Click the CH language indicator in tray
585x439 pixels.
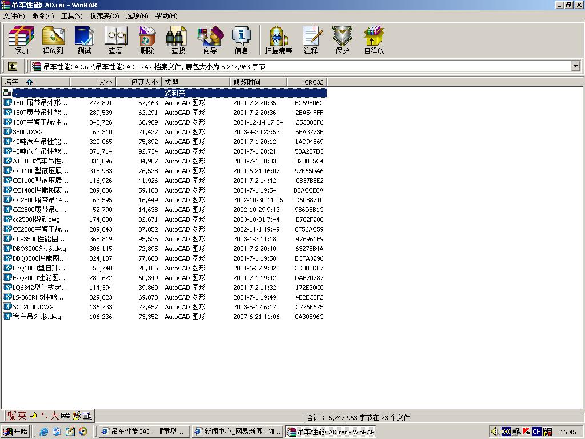point(537,432)
